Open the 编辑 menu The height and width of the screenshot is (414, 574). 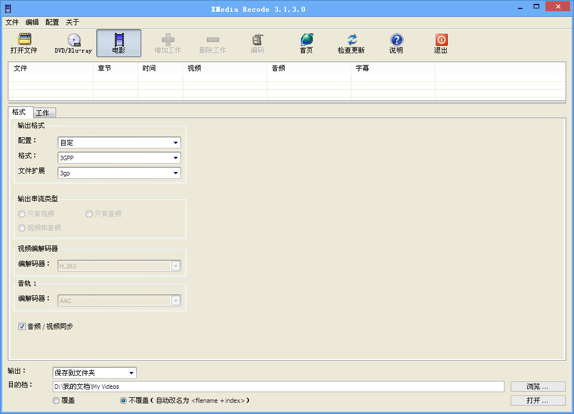pyautogui.click(x=32, y=22)
